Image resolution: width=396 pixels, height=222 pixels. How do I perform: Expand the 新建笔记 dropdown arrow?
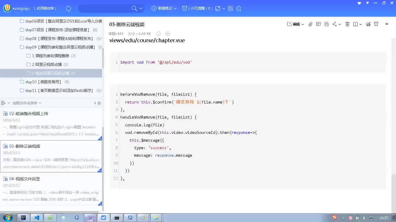tap(175, 9)
